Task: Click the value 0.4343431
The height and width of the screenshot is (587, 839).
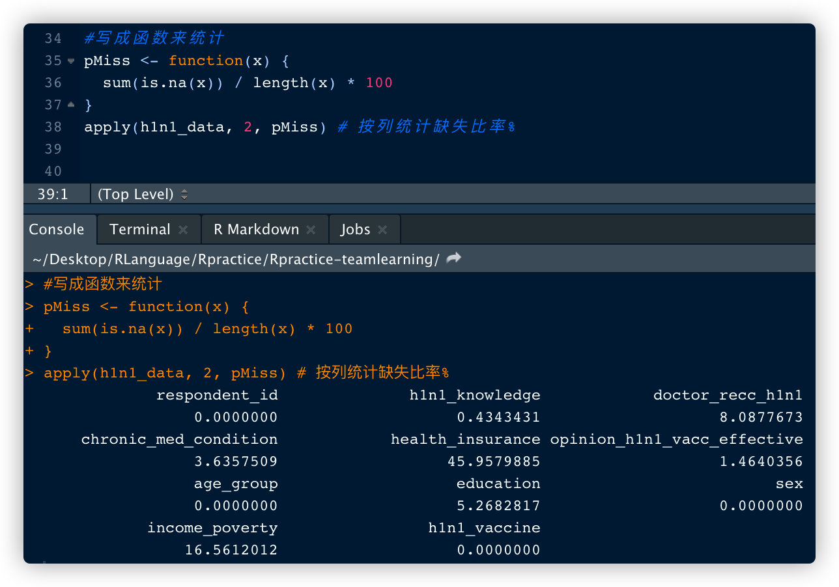Action: 498,417
